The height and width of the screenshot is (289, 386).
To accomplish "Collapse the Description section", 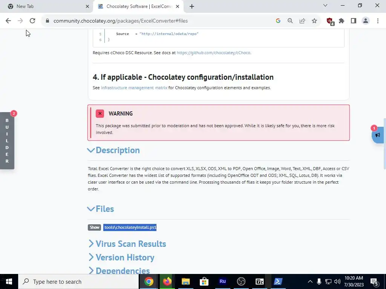I will coord(114,150).
